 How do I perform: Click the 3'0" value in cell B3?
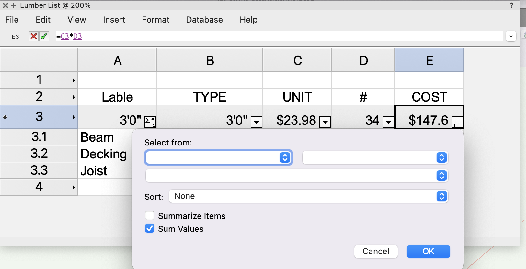(237, 120)
